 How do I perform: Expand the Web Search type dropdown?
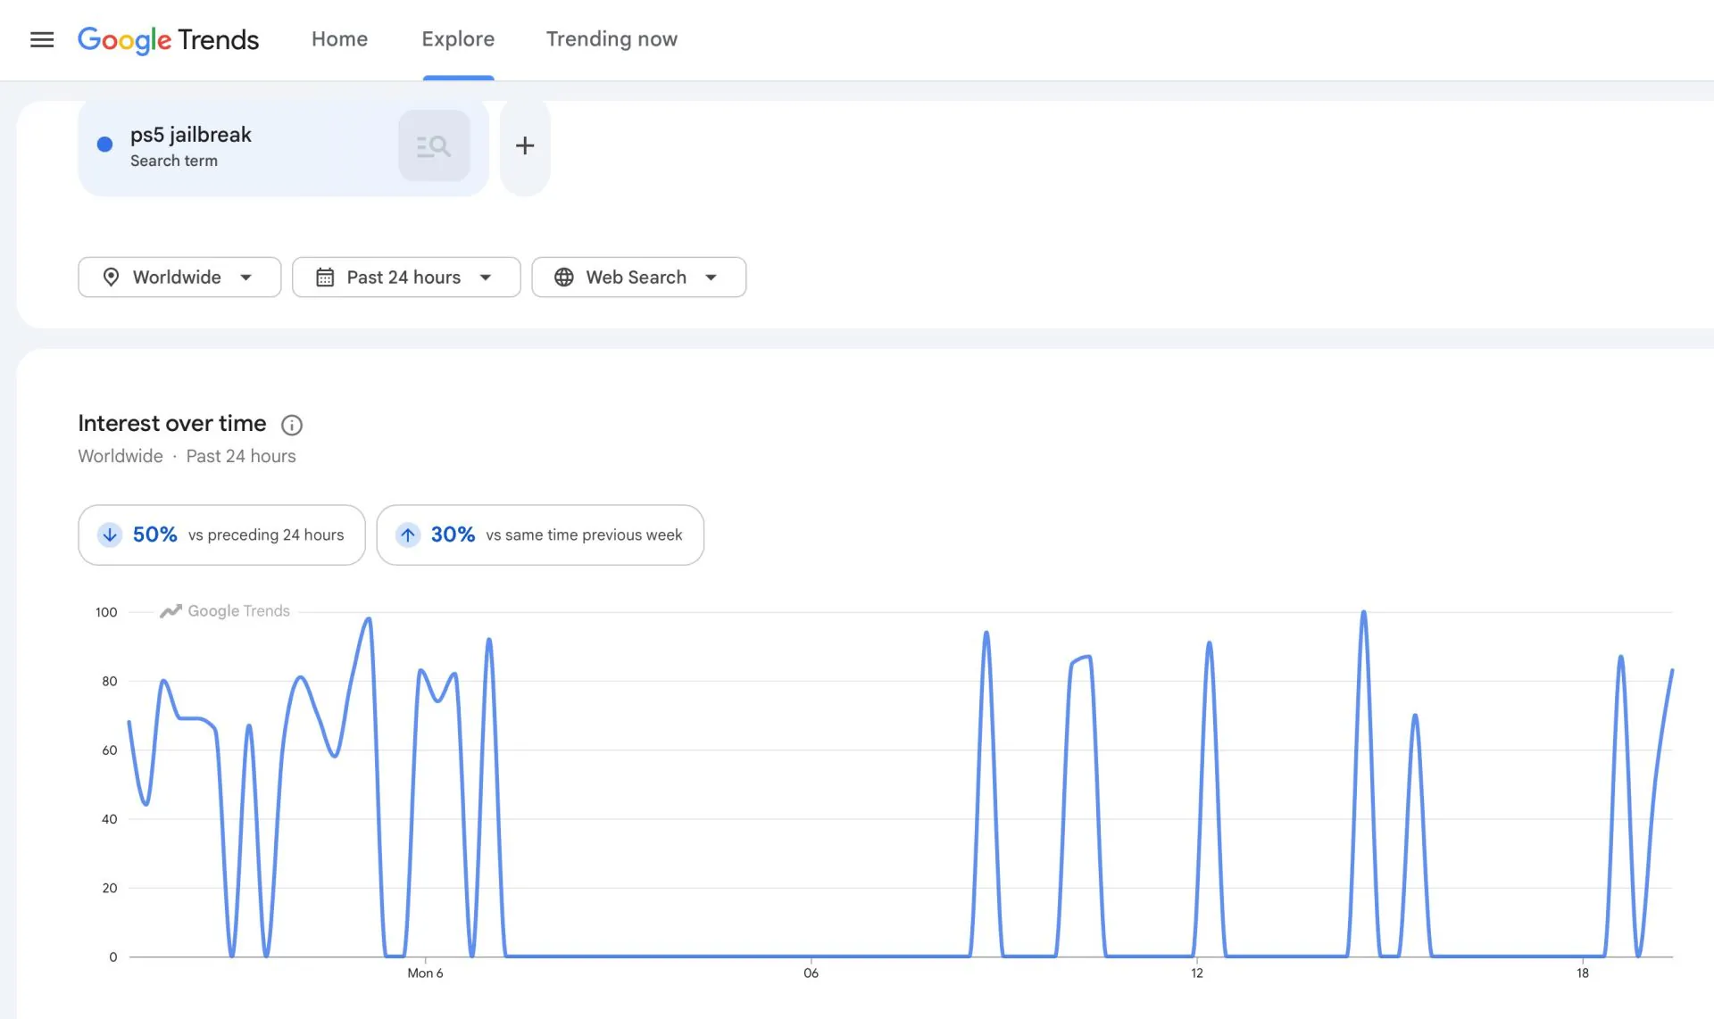[x=639, y=278]
